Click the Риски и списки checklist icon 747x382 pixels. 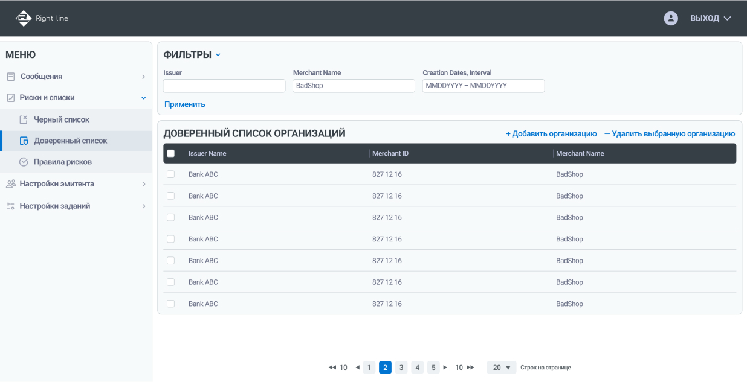tap(11, 98)
